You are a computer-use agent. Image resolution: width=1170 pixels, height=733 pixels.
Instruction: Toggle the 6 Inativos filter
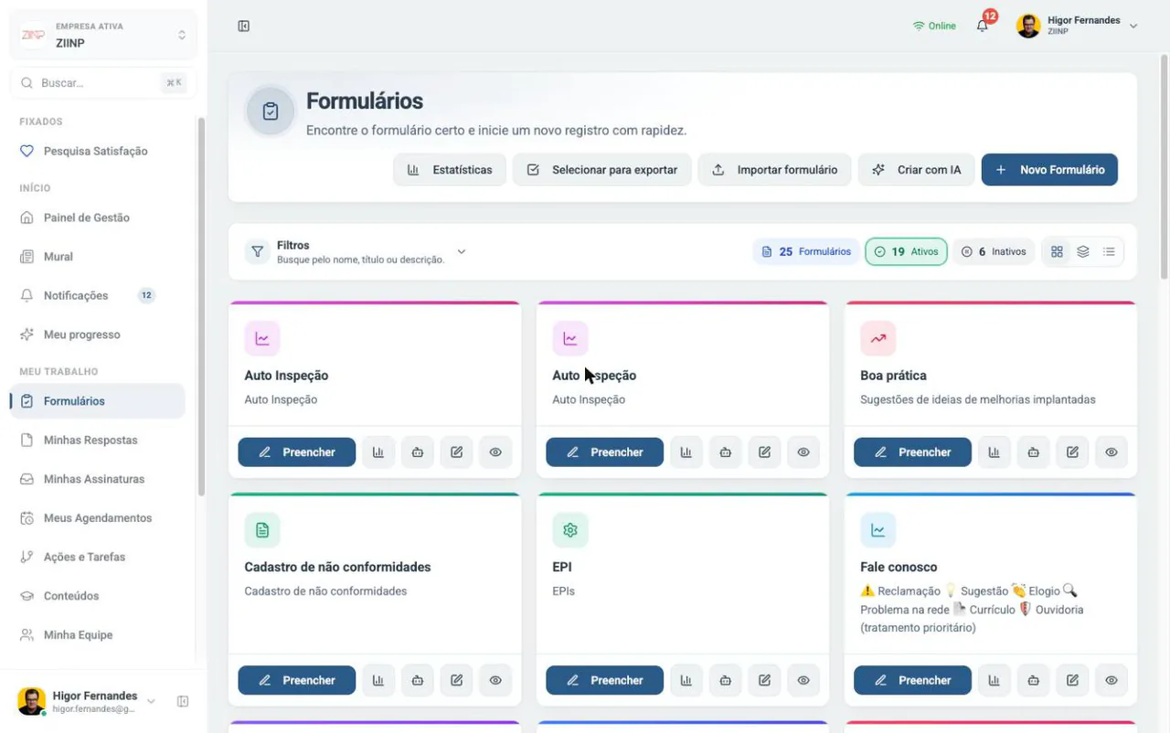click(994, 251)
